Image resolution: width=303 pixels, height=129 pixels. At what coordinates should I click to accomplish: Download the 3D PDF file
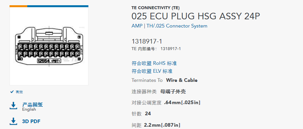pyautogui.click(x=31, y=121)
